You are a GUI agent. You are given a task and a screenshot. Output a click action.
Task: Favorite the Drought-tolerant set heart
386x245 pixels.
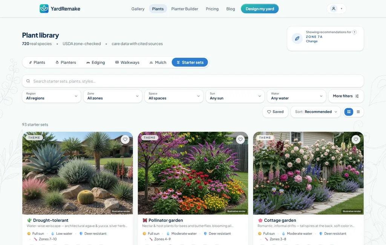125,140
